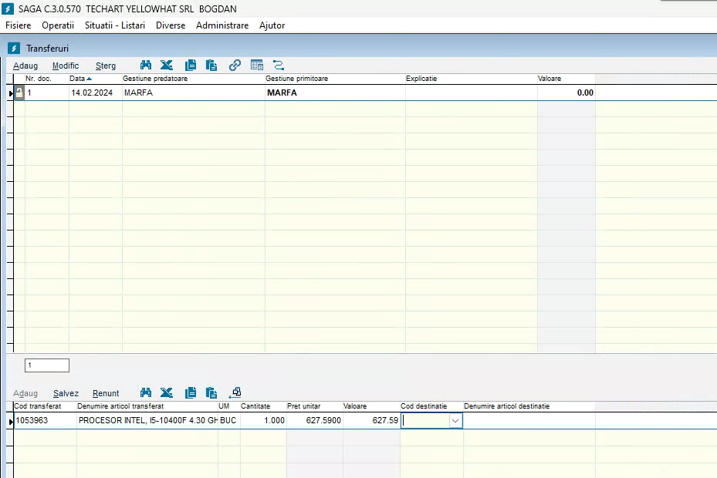Open the Ajutor menu
Image resolution: width=717 pixels, height=478 pixels.
click(x=272, y=25)
